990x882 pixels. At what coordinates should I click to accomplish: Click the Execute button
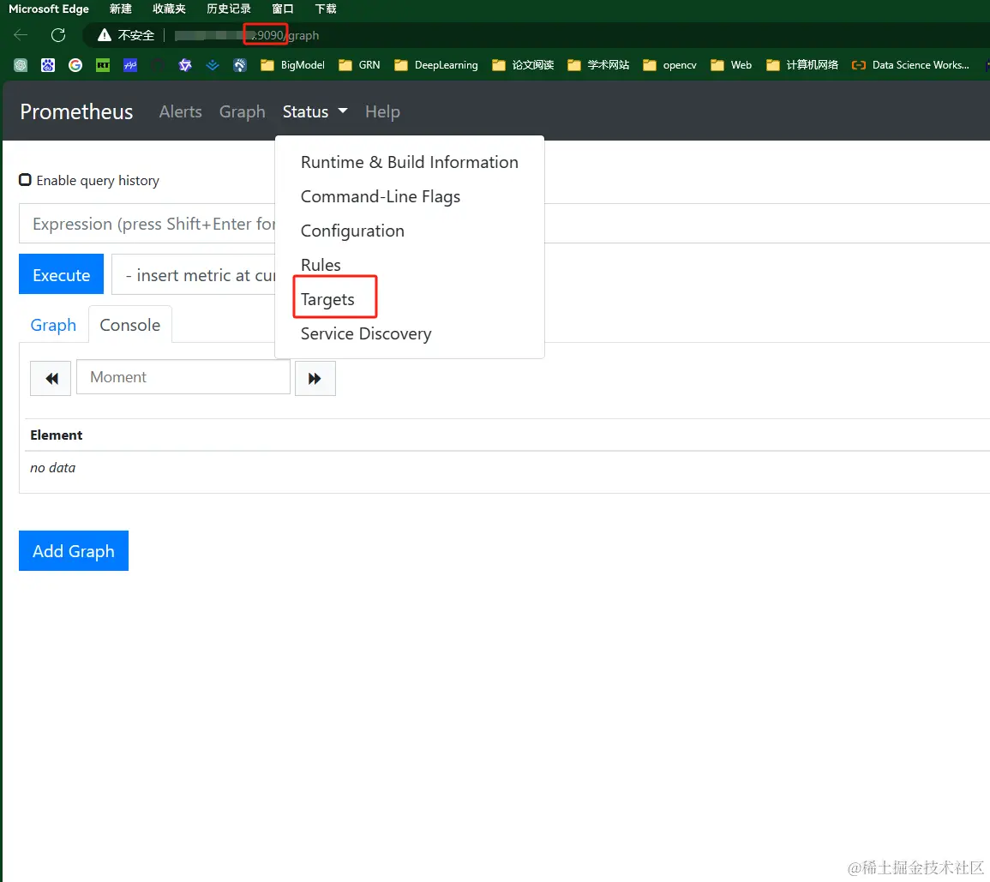61,274
